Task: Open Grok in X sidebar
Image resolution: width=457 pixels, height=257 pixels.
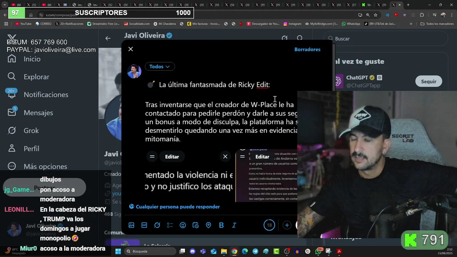Action: [23, 131]
